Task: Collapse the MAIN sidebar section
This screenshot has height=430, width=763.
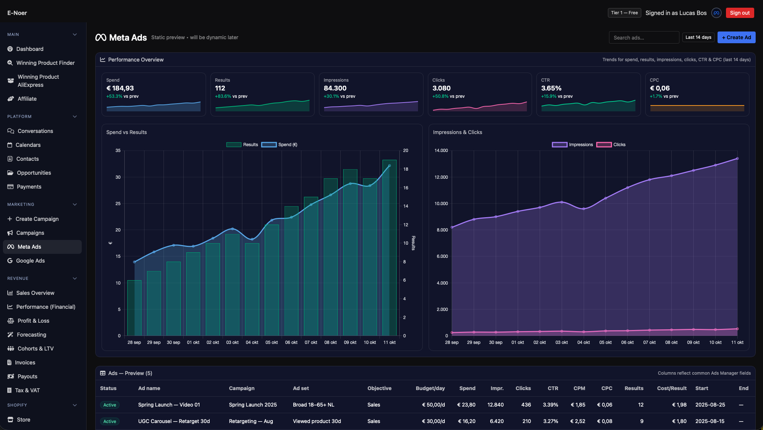Action: (75, 34)
